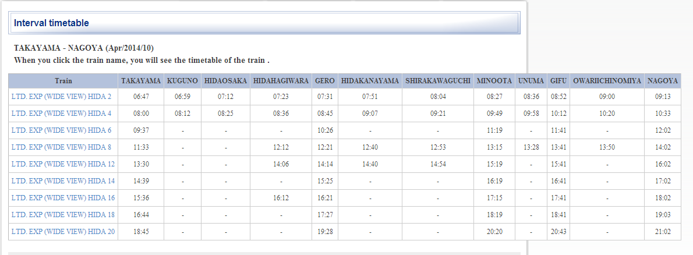The height and width of the screenshot is (255, 693).
Task: Select the 10:33 Nagoya arrival cell
Action: [x=663, y=114]
